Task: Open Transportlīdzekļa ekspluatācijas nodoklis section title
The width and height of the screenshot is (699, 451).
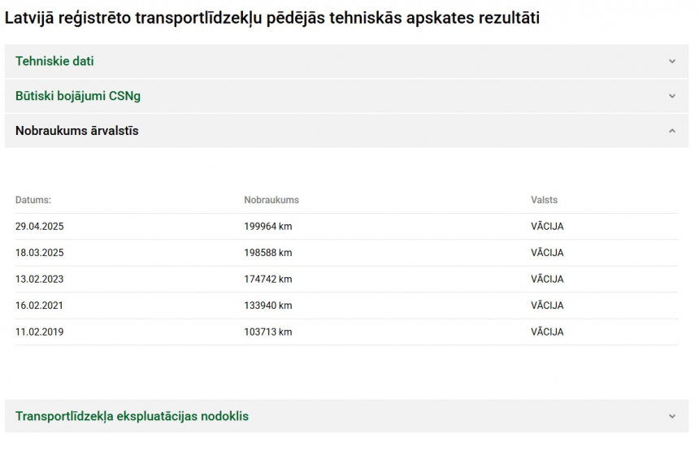Action: point(132,416)
